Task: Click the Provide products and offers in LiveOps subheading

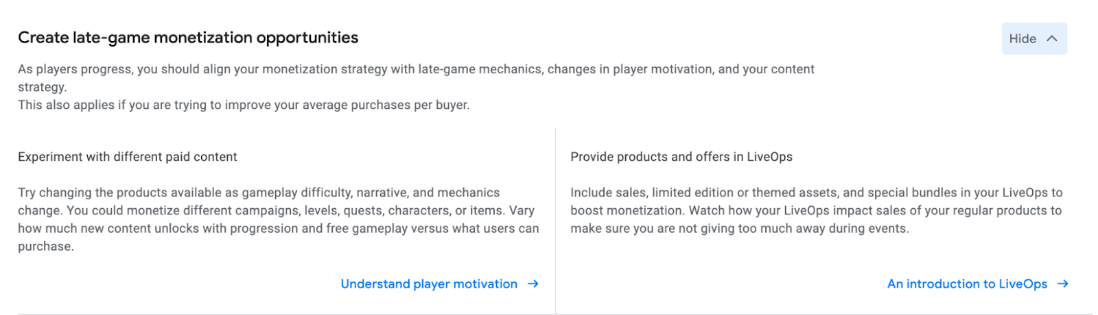Action: [681, 157]
